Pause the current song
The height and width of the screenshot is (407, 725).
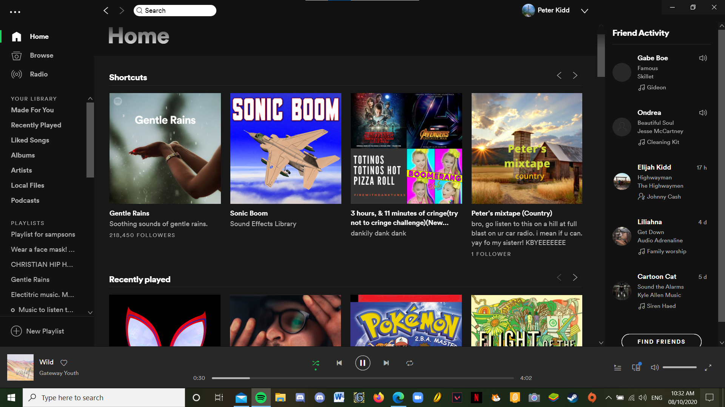point(362,363)
